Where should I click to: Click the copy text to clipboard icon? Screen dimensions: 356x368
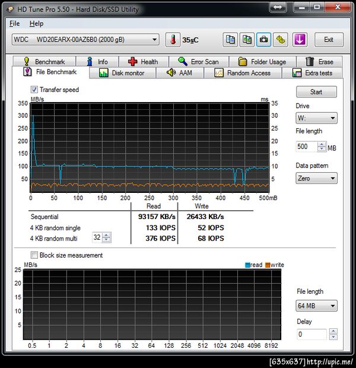(230, 40)
